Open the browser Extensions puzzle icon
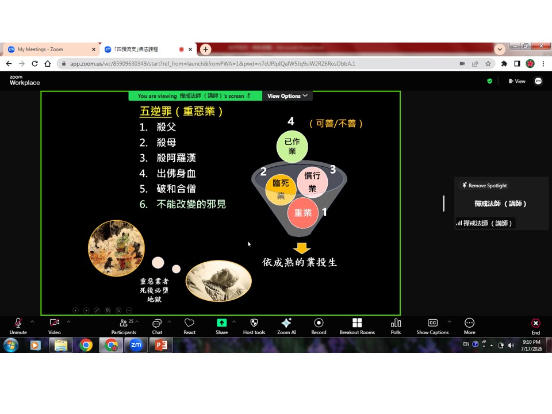The height and width of the screenshot is (414, 552). [504, 64]
